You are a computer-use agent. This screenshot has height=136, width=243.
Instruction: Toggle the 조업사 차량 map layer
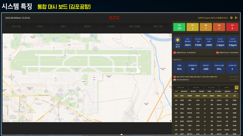pyautogui.click(x=16, y=26)
